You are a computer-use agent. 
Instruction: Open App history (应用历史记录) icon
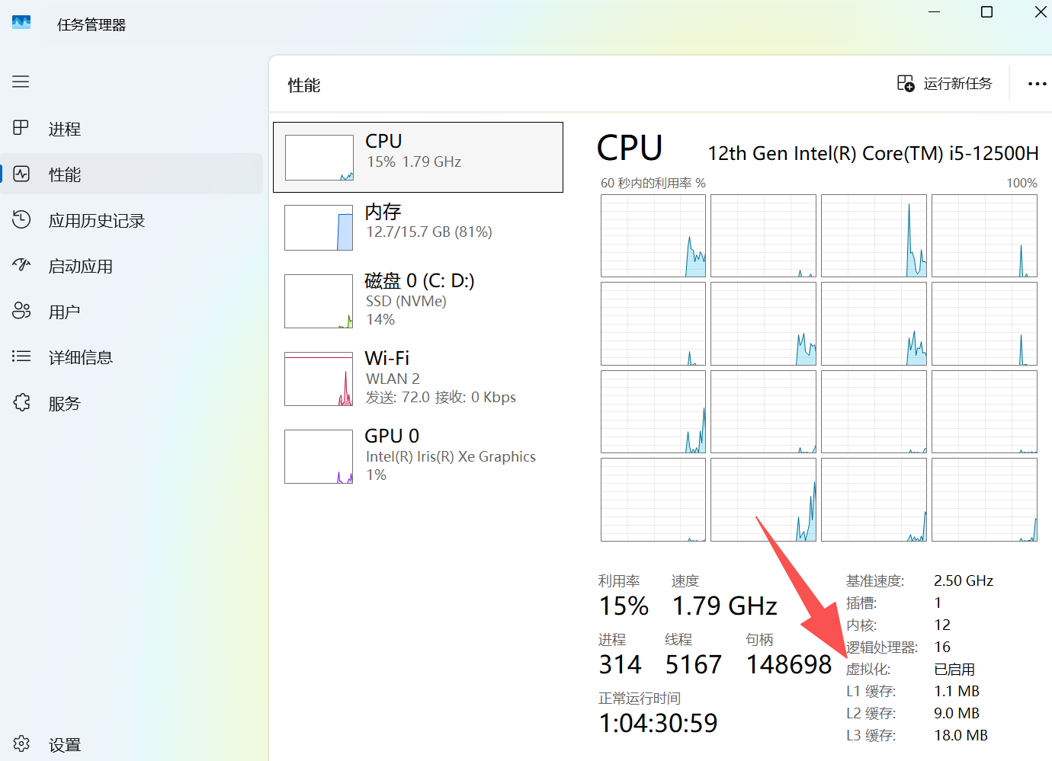[21, 220]
